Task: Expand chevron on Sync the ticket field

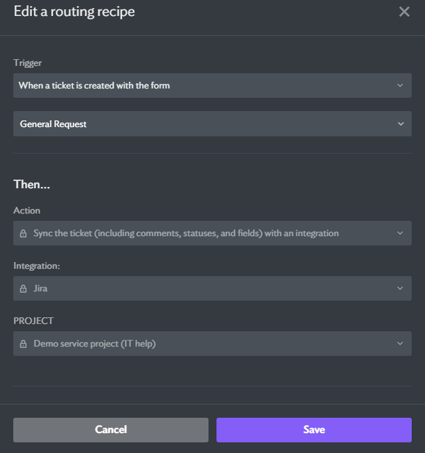Action: coord(400,233)
